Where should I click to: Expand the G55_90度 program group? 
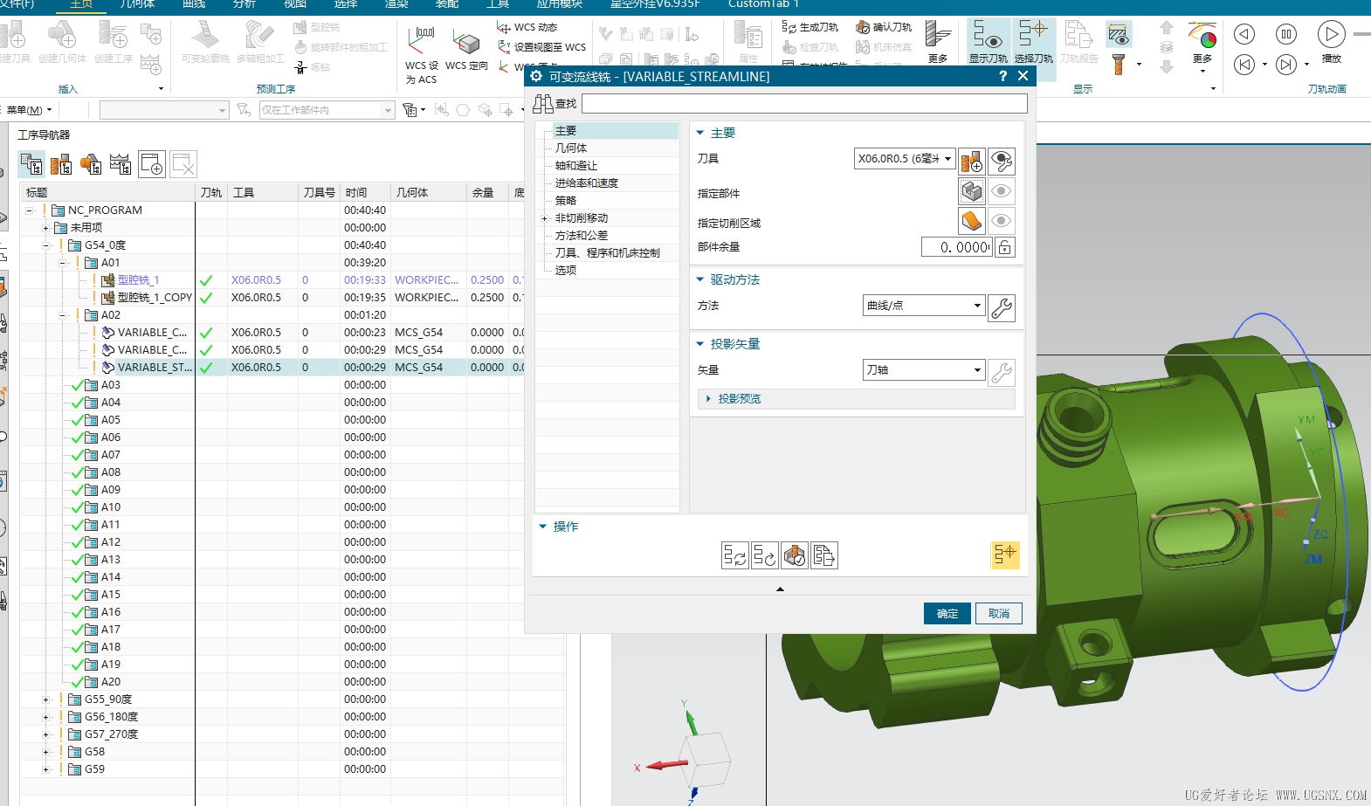click(46, 699)
